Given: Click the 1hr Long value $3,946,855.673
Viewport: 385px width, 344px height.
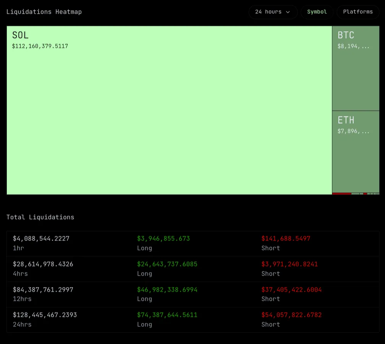Looking at the screenshot, I should [163, 239].
